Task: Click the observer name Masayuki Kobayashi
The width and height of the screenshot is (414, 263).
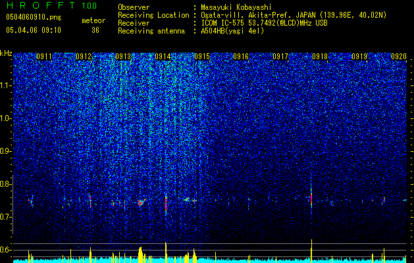Action: 236,7
